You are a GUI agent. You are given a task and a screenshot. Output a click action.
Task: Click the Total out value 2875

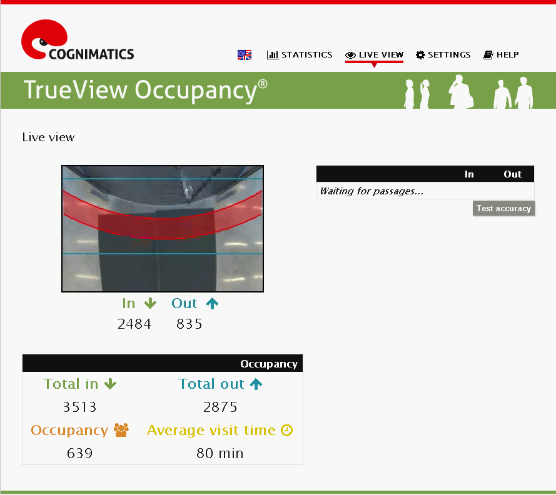click(x=220, y=407)
